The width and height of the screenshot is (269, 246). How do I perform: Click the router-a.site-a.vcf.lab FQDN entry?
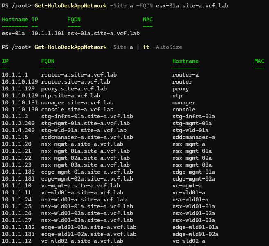point(79,75)
